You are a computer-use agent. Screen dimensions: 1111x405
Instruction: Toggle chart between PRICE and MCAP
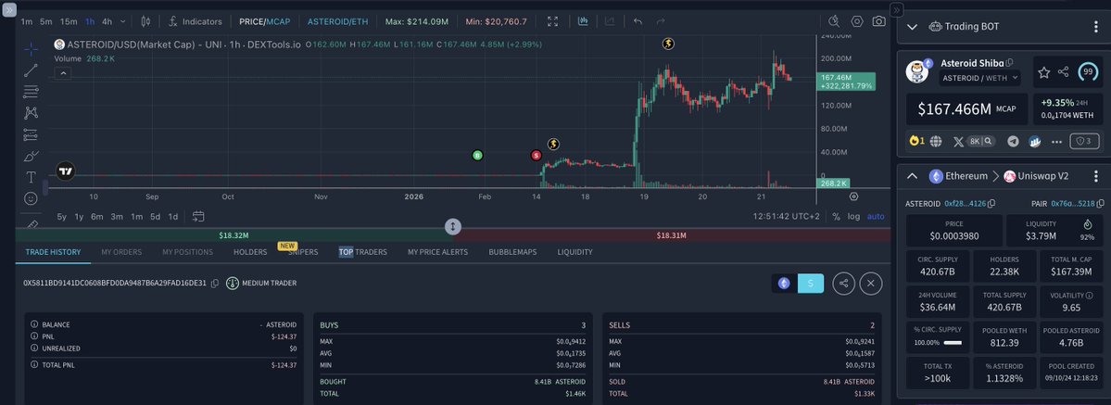tap(264, 21)
